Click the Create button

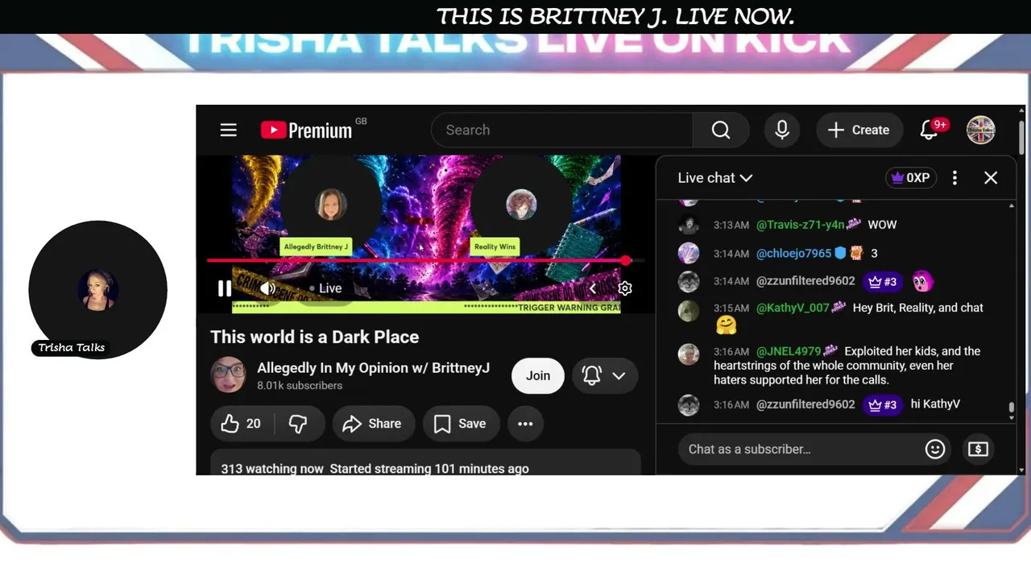[x=859, y=130]
